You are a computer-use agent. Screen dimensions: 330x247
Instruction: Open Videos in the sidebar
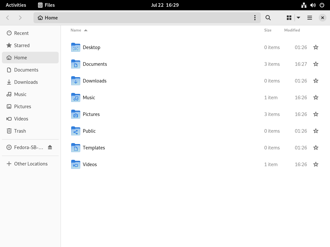click(x=30, y=119)
